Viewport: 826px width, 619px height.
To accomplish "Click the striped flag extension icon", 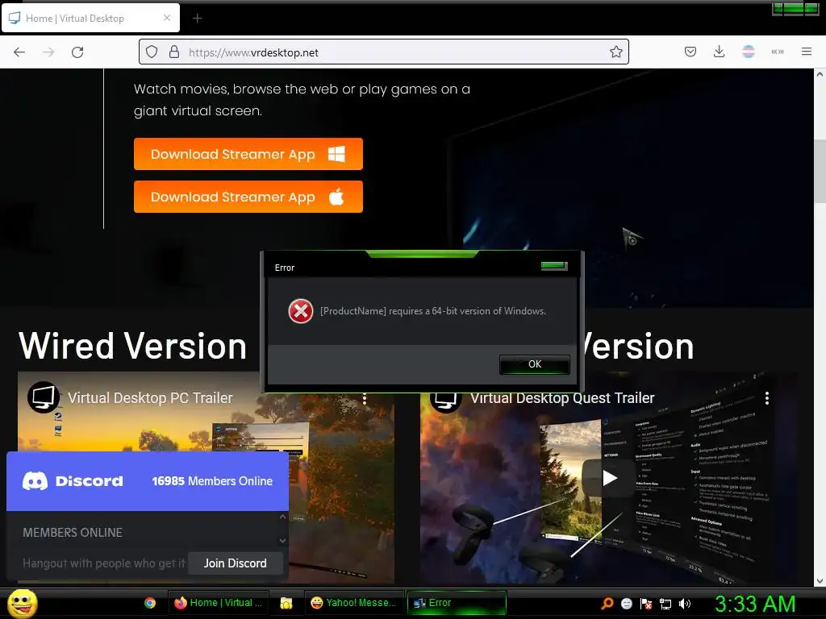I will 748,52.
